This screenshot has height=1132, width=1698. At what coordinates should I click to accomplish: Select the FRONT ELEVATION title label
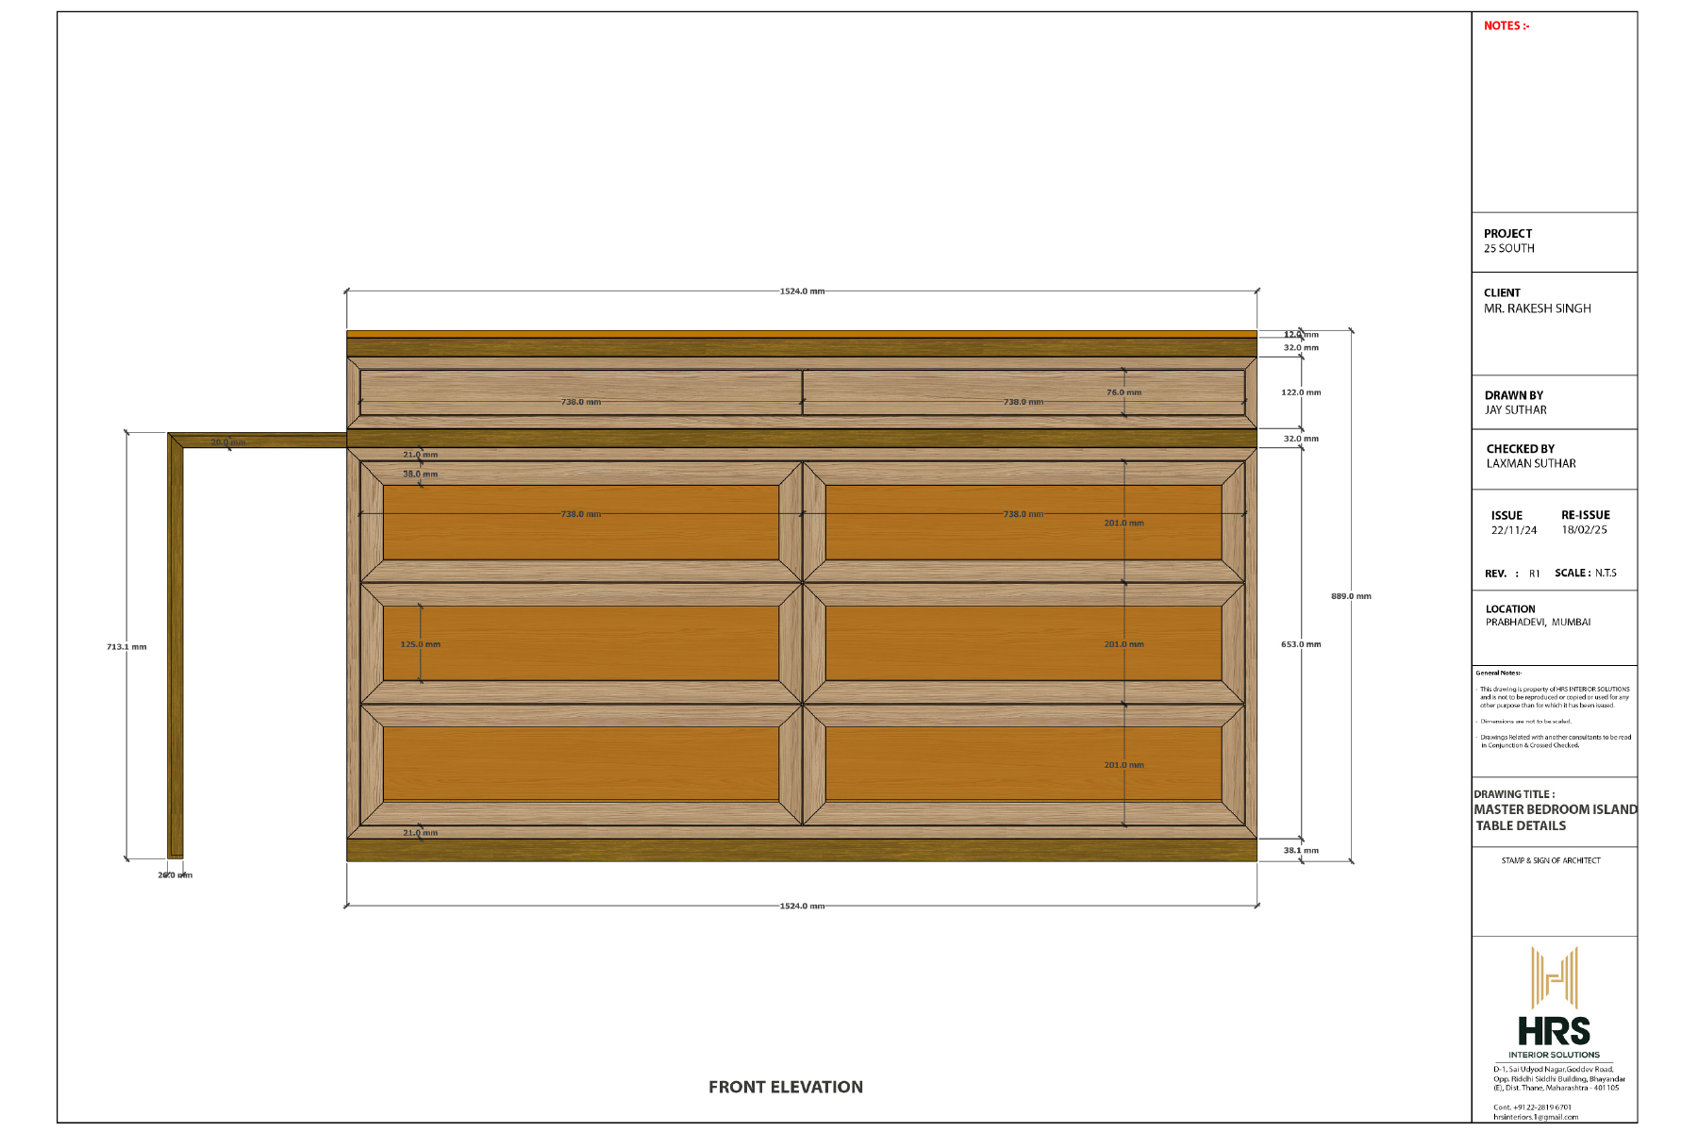click(785, 1087)
